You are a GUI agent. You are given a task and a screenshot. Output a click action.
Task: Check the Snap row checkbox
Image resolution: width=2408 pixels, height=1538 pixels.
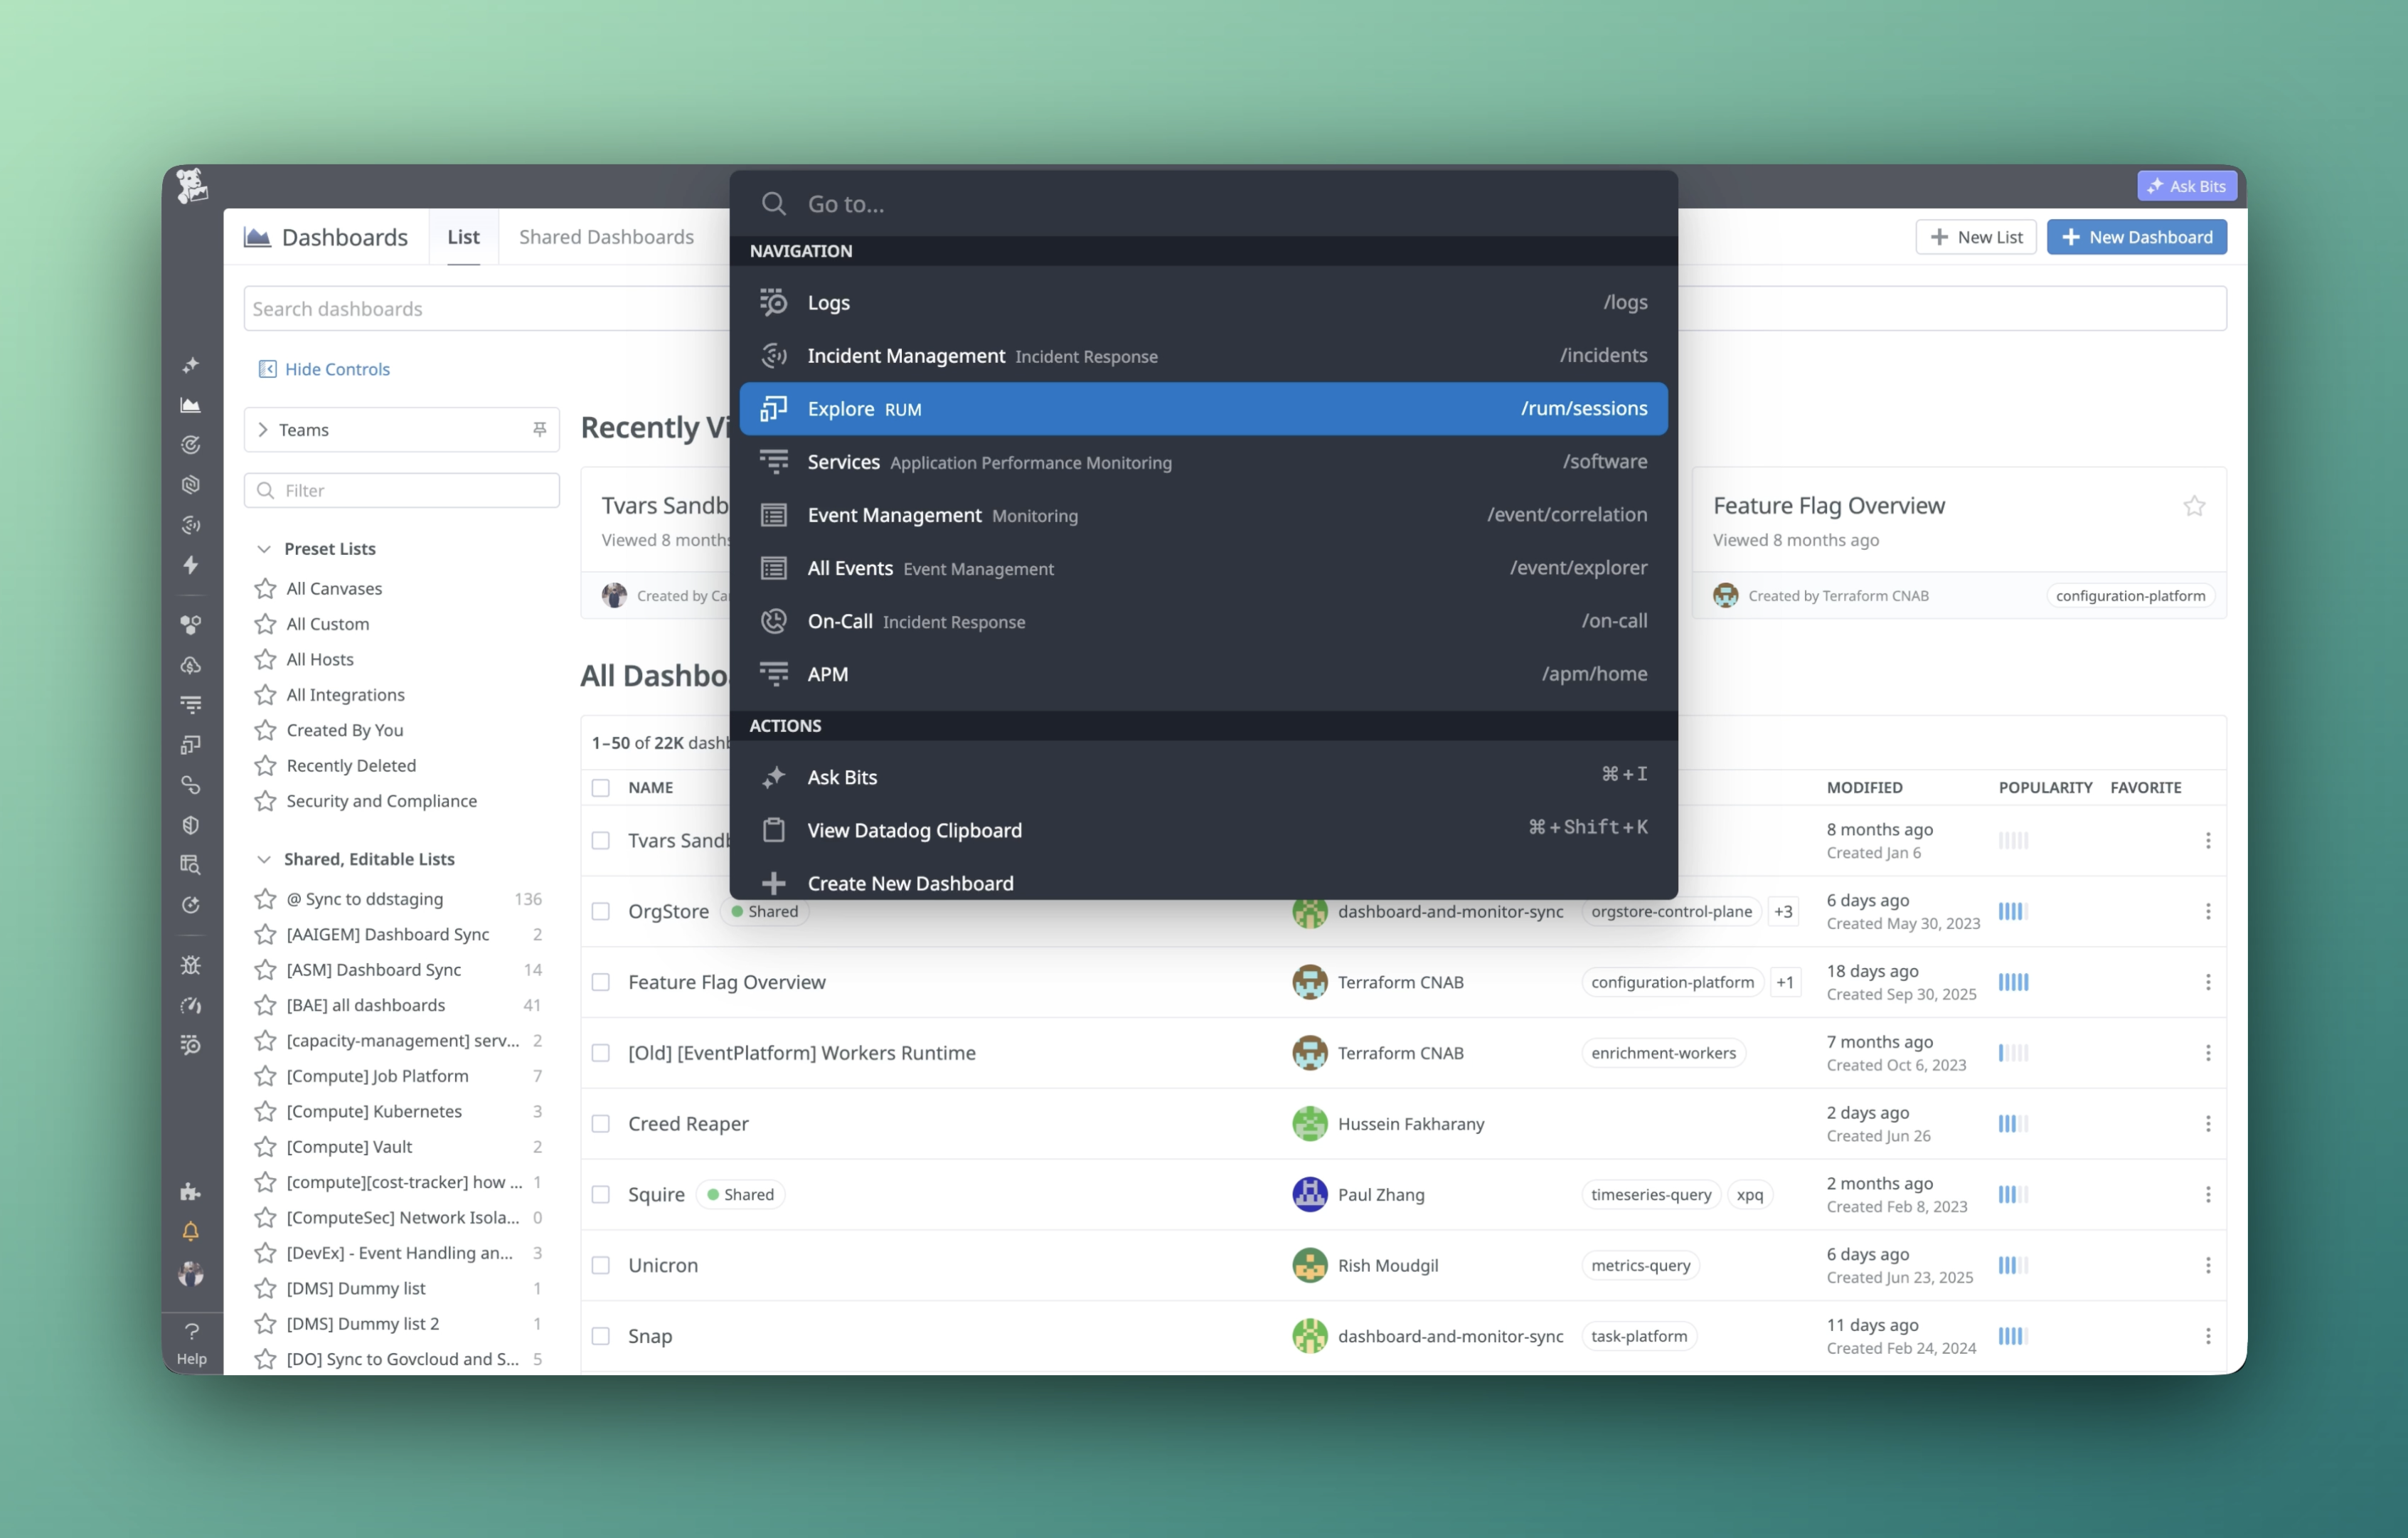click(x=601, y=1336)
